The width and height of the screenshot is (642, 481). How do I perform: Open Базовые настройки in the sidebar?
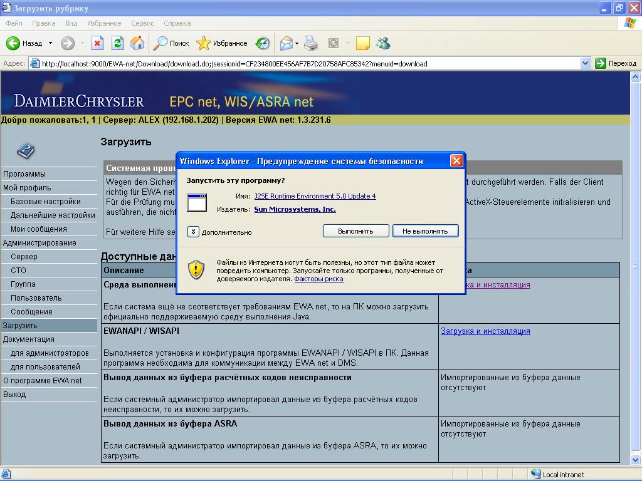click(x=45, y=201)
